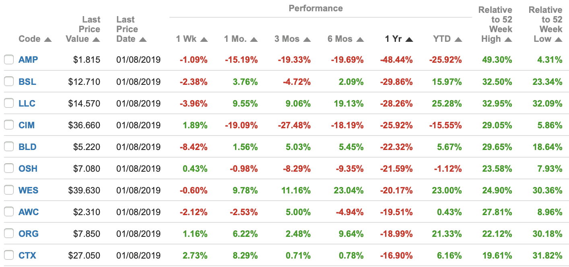Click the 1 Mo. sort arrow
The image size is (569, 267).
click(x=254, y=39)
